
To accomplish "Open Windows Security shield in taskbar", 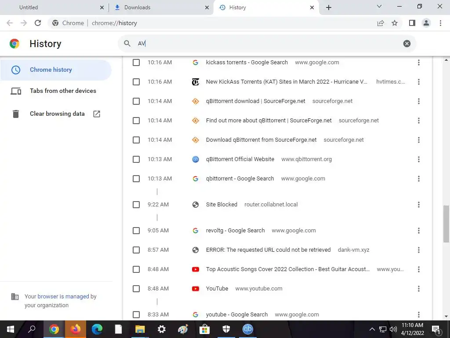I will [226, 329].
